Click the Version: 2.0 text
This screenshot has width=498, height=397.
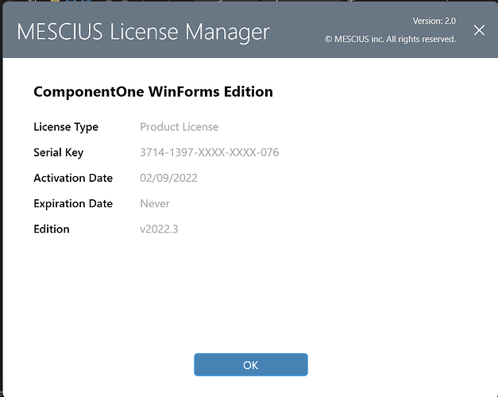(x=434, y=21)
